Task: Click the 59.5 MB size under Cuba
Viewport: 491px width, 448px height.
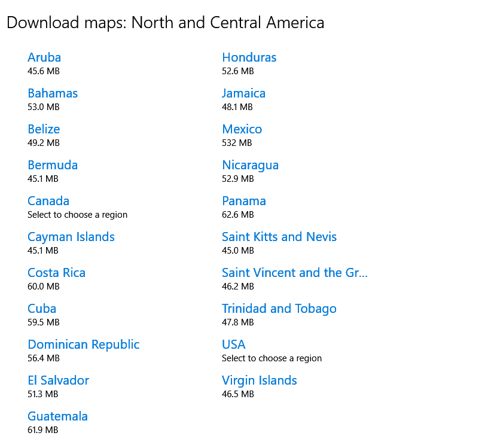Action: 44,322
